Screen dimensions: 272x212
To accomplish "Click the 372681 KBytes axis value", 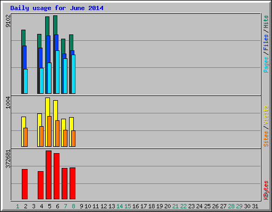I will coord(8,159).
